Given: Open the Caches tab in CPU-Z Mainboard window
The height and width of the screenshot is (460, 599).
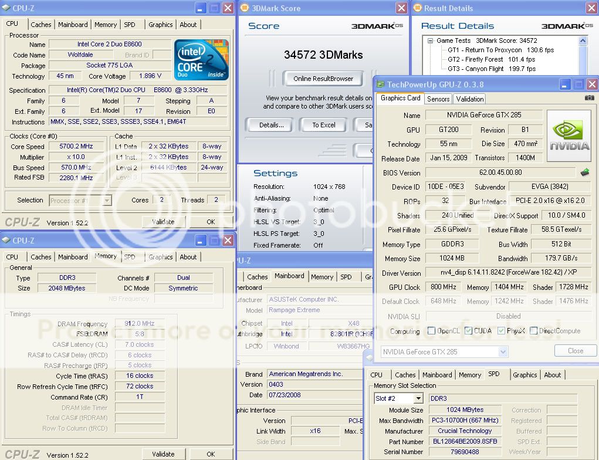Looking at the screenshot, I should tap(258, 276).
